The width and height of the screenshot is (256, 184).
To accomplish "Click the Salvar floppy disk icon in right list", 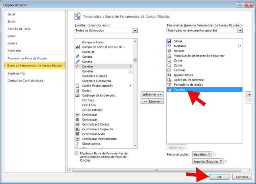I will 169,41.
